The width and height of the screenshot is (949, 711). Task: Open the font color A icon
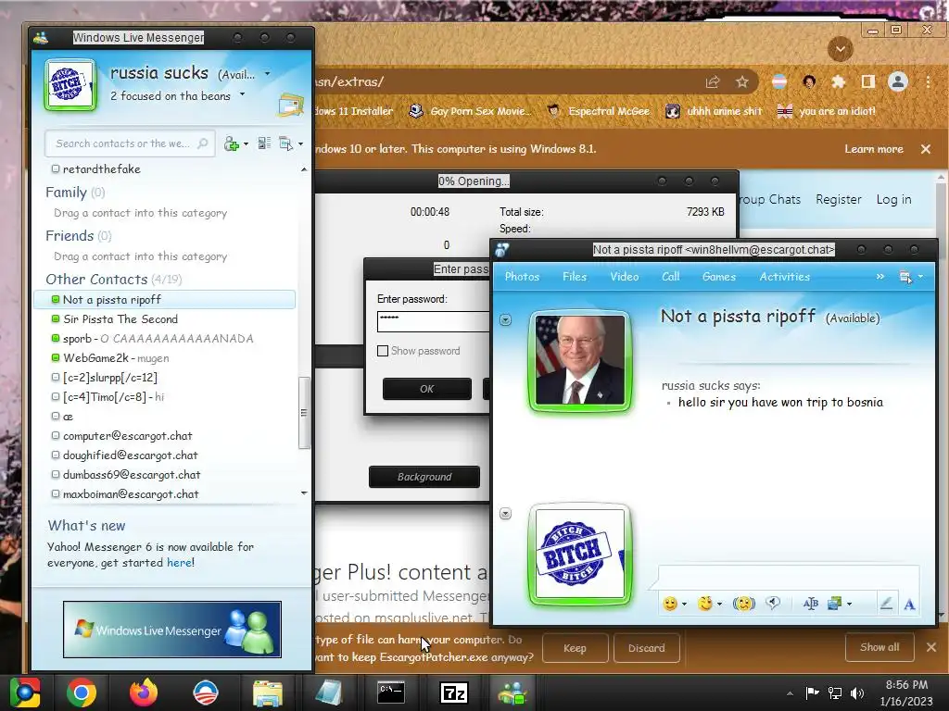909,604
